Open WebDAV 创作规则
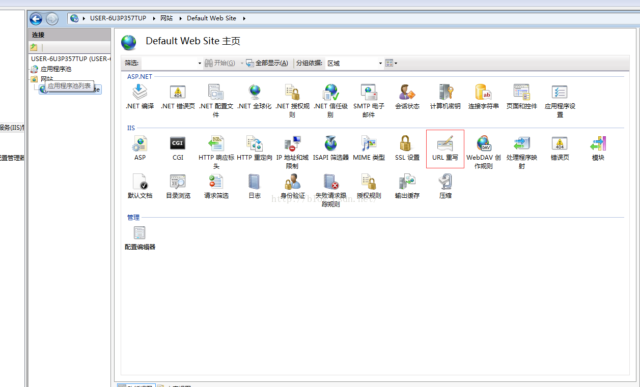This screenshot has width=640, height=387. [483, 152]
